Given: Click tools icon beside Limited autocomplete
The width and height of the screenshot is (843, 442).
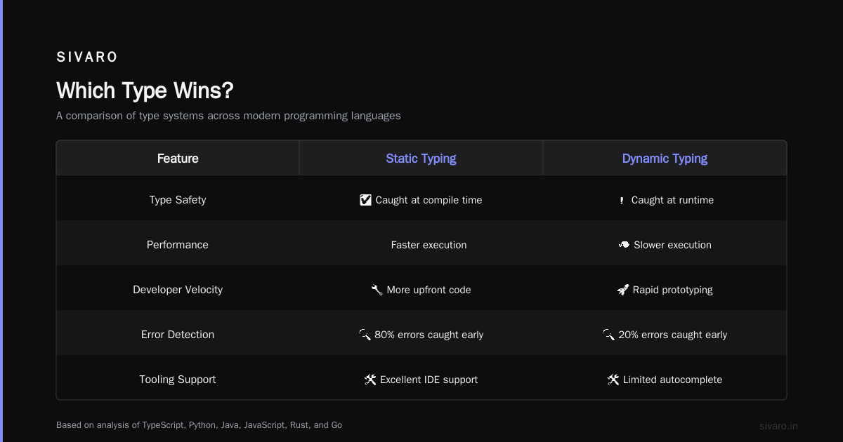Looking at the screenshot, I should coord(613,380).
